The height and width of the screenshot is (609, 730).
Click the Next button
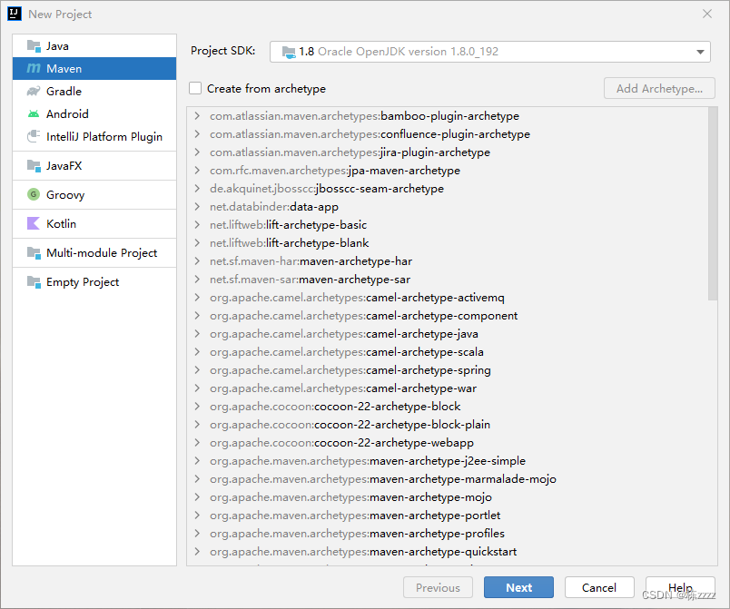click(x=518, y=587)
